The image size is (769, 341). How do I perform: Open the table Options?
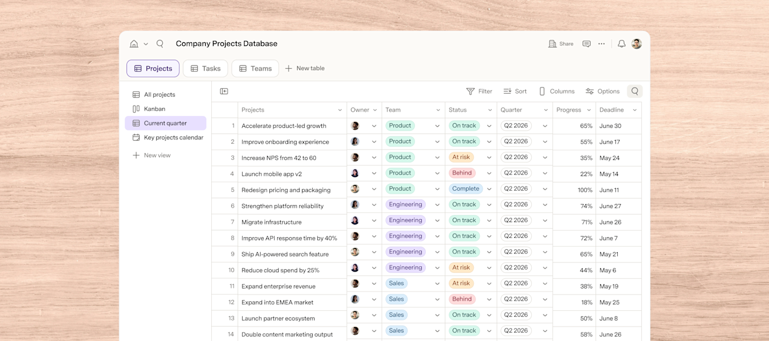pyautogui.click(x=603, y=91)
